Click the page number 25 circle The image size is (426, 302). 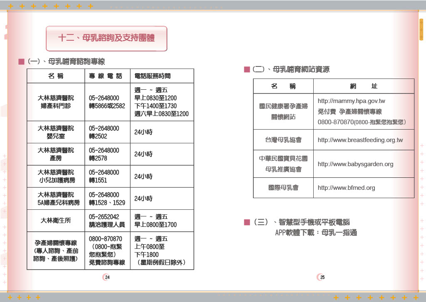point(322,277)
